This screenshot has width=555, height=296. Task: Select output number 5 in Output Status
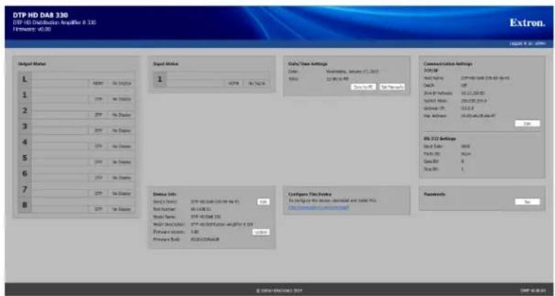[25, 158]
